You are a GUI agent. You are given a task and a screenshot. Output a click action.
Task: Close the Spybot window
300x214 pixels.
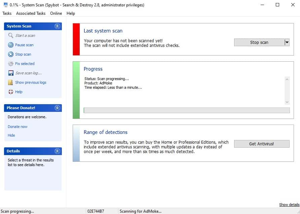pos(293,5)
